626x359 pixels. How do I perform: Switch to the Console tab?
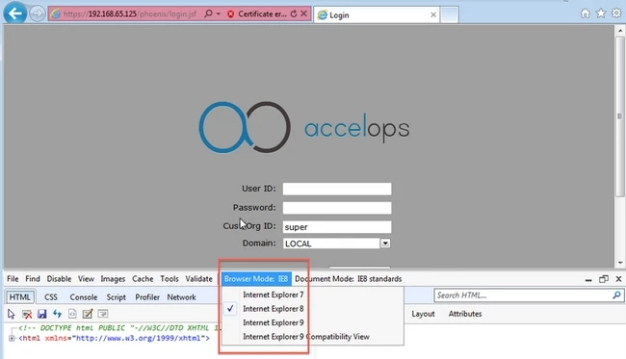[x=84, y=297]
